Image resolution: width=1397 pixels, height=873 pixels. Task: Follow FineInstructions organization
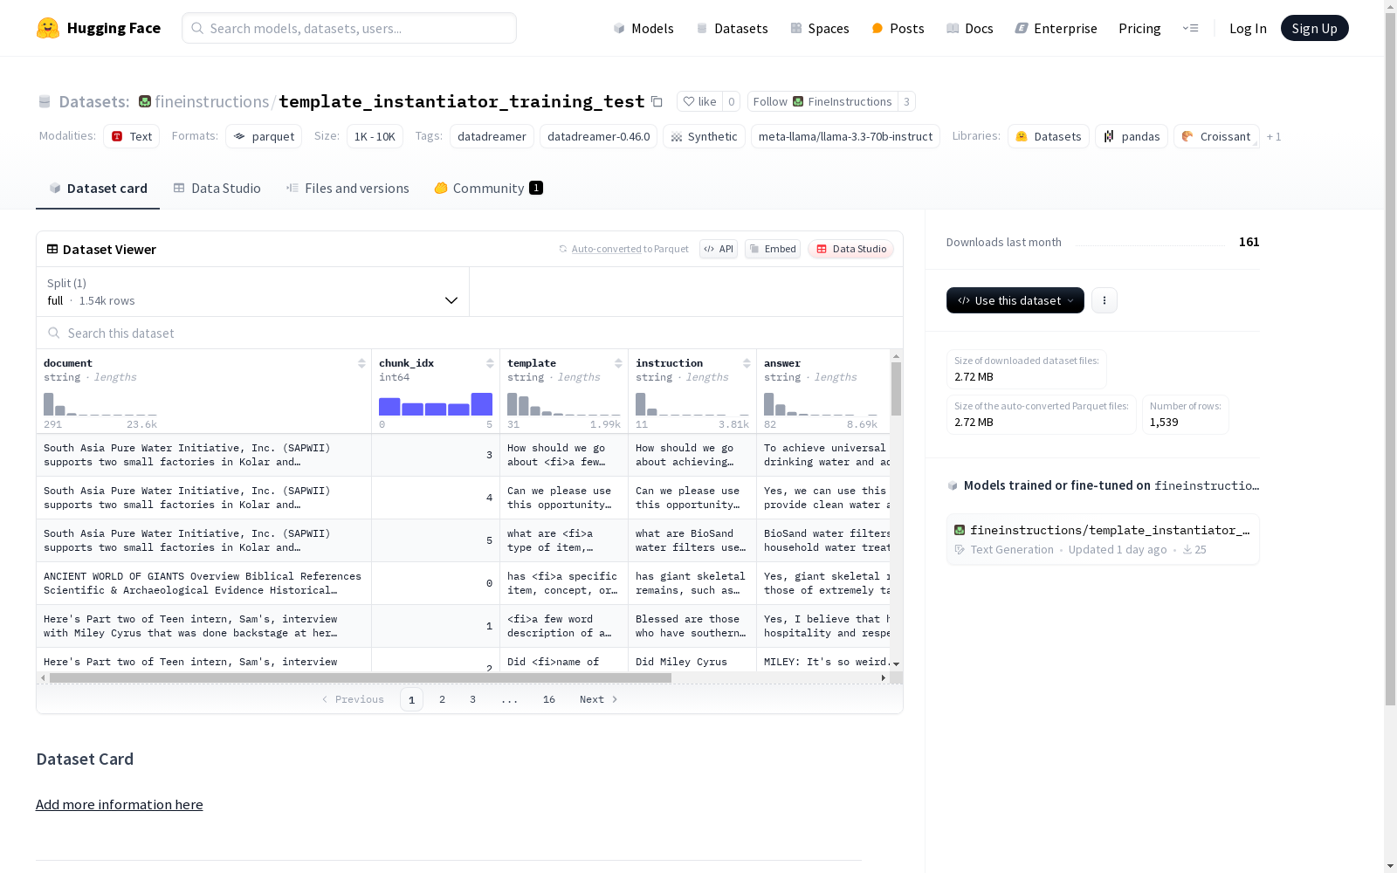click(822, 102)
